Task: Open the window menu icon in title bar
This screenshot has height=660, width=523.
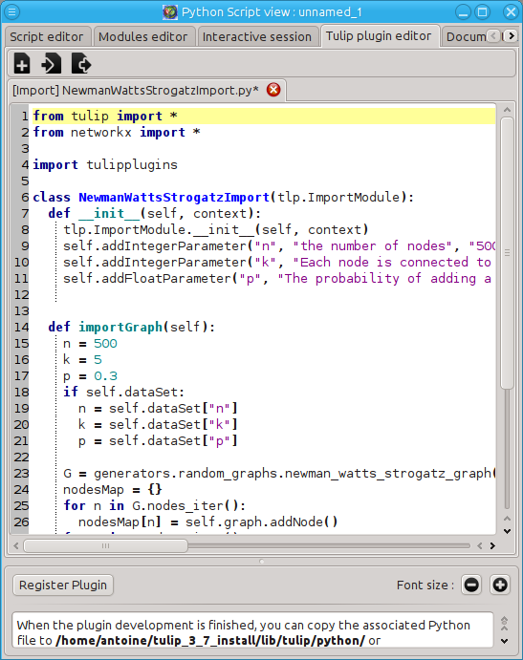Action: 11,11
